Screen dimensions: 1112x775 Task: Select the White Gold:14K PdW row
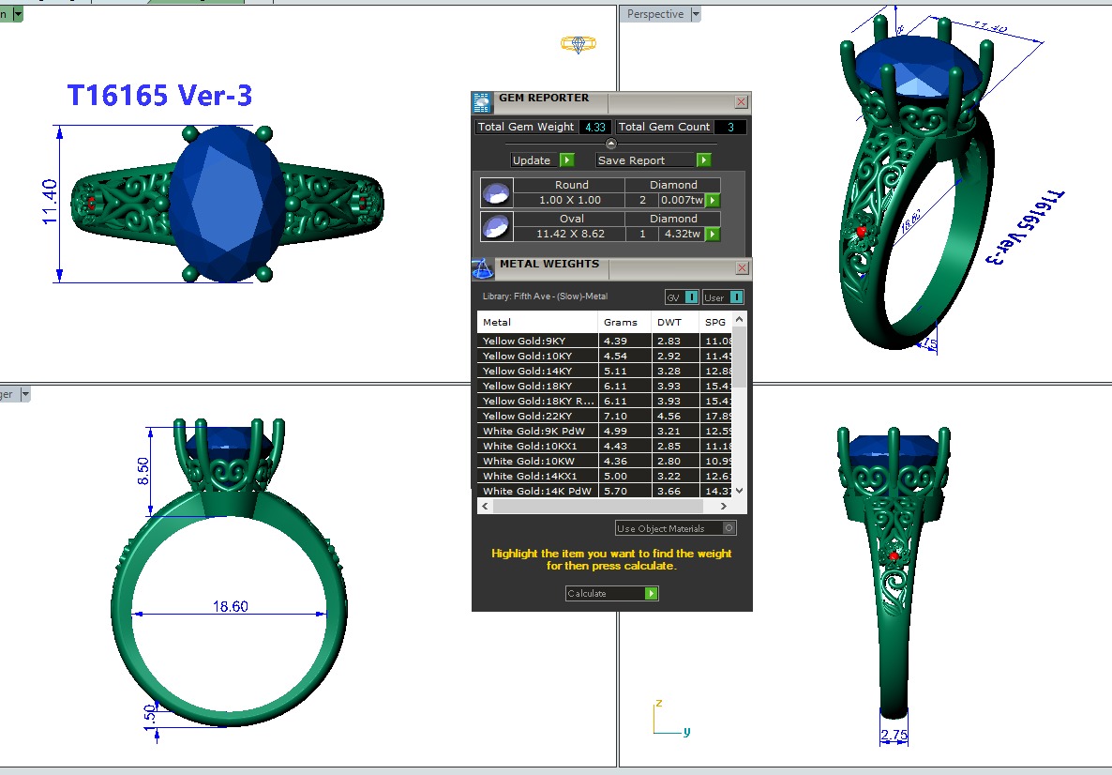click(x=604, y=491)
